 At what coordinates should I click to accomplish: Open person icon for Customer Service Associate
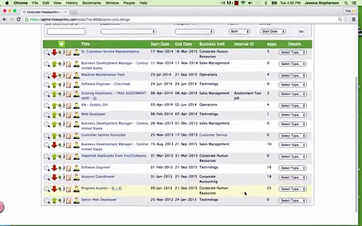[76, 136]
